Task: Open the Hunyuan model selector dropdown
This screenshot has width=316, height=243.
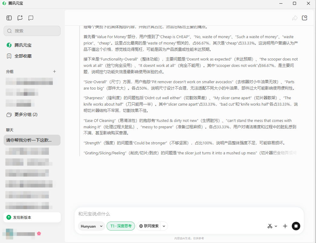Action: tap(91, 226)
